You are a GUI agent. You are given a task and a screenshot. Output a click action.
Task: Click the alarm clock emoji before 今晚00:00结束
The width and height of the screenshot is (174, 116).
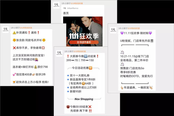(68, 107)
